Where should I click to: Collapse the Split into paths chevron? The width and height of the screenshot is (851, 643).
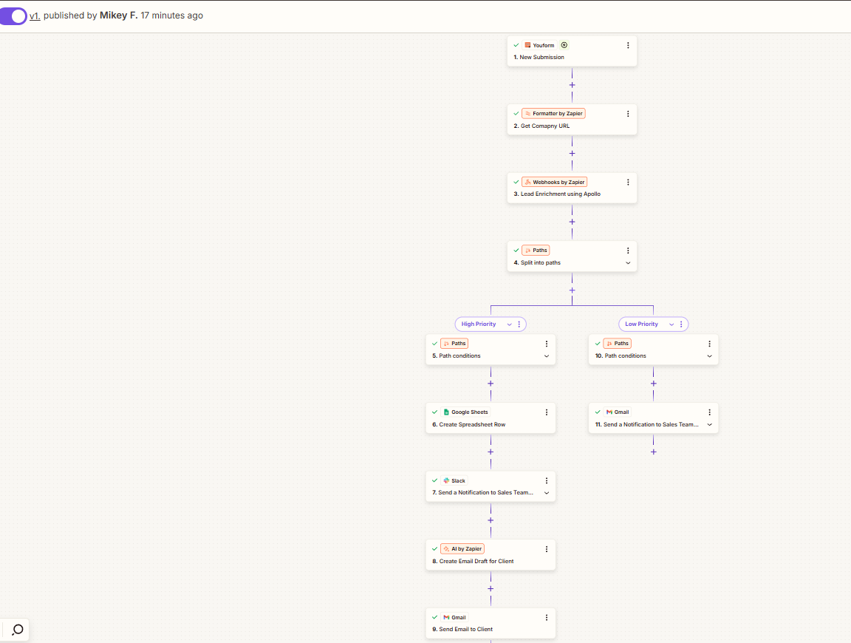[628, 263]
